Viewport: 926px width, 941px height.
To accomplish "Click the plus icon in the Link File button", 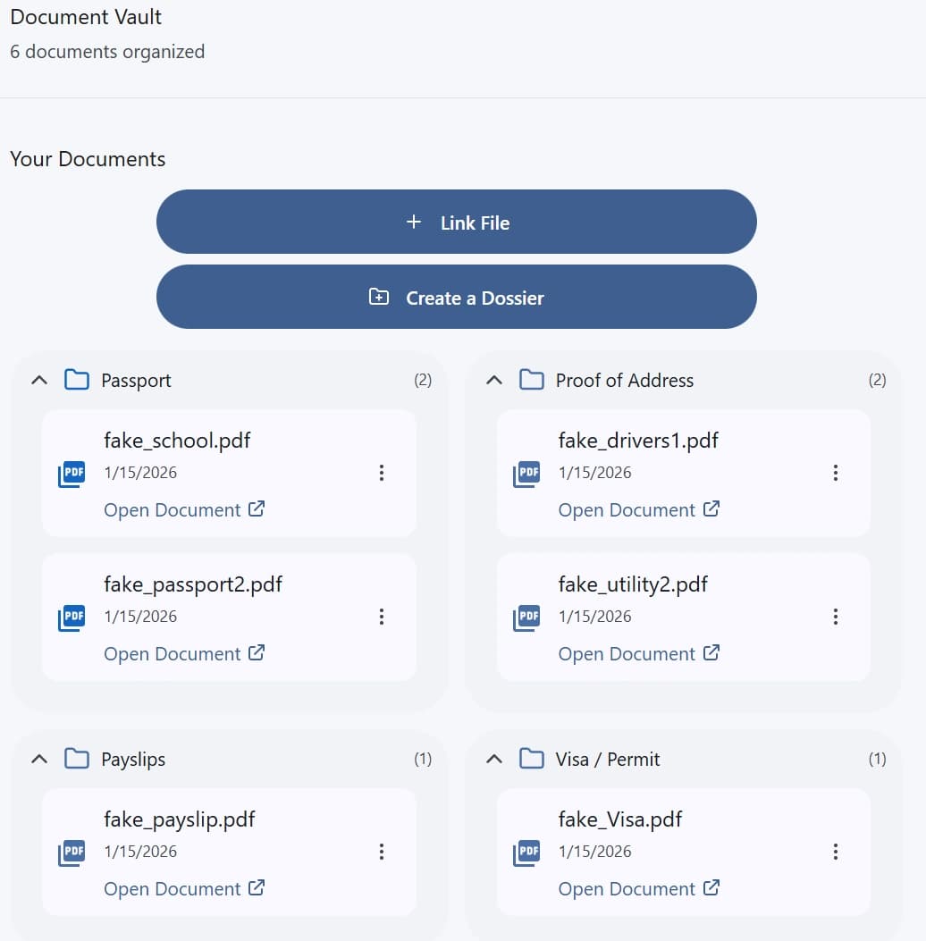I will 413,222.
